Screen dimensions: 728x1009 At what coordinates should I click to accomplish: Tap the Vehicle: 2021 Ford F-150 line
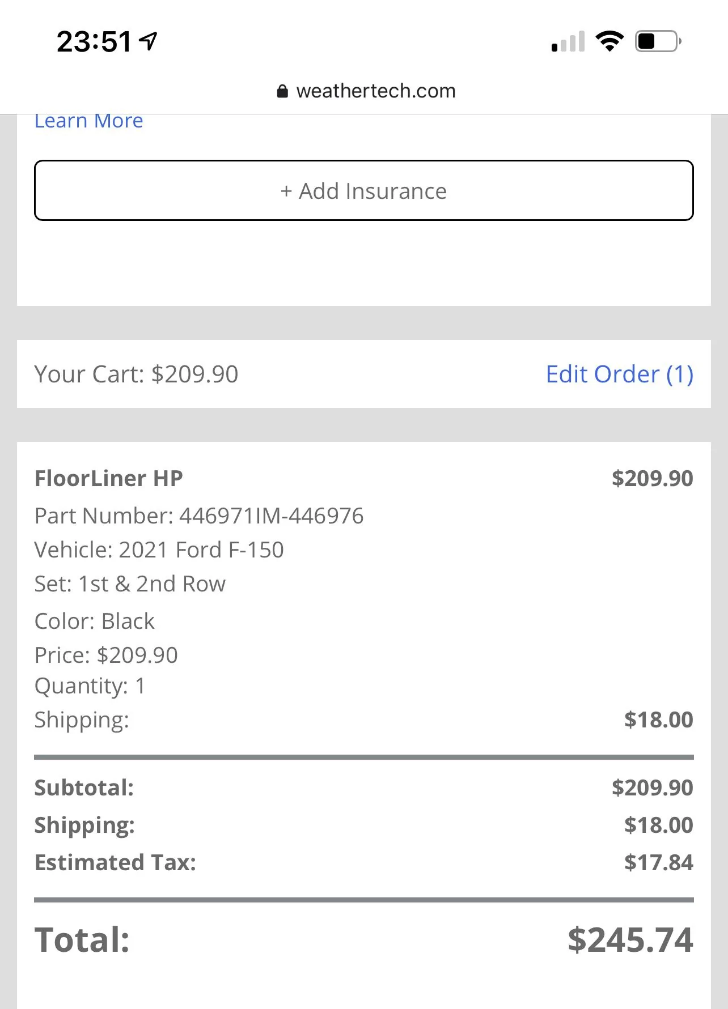point(159,550)
